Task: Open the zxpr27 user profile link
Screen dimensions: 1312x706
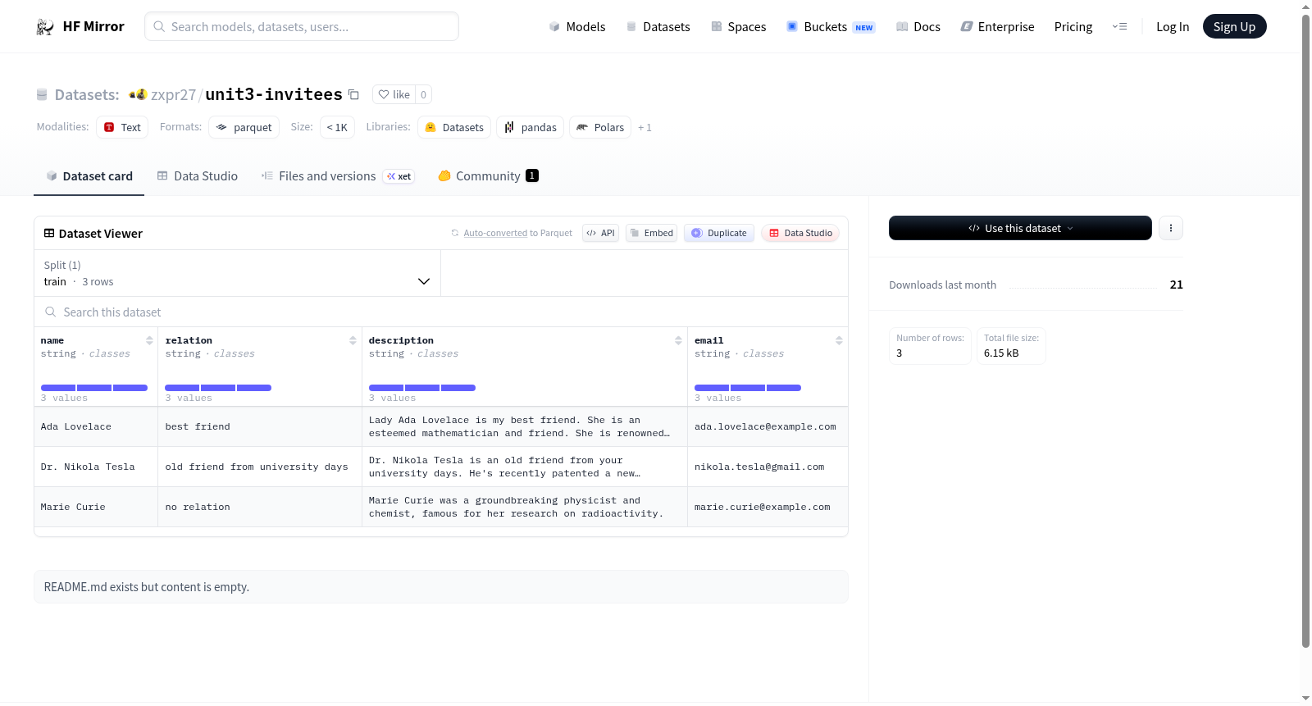Action: [173, 94]
